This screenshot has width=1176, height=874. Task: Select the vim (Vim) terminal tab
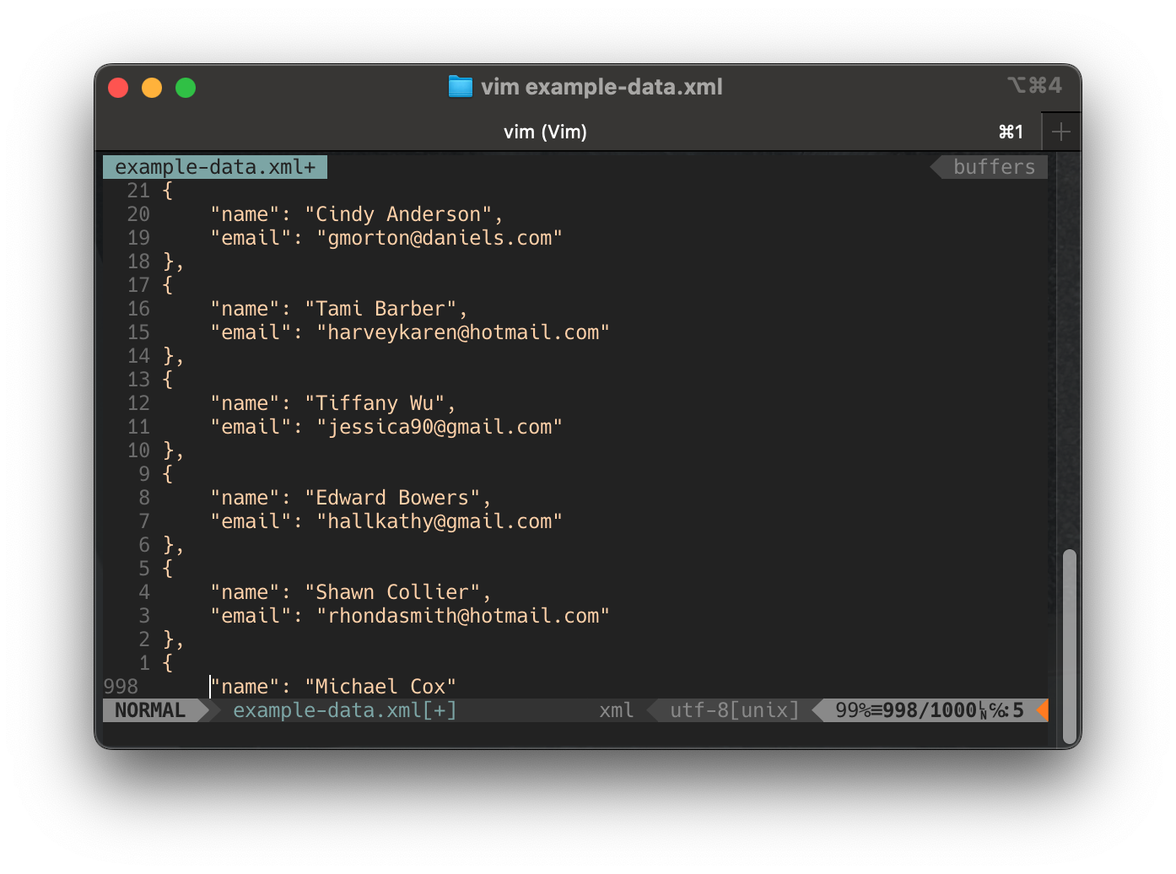click(545, 132)
